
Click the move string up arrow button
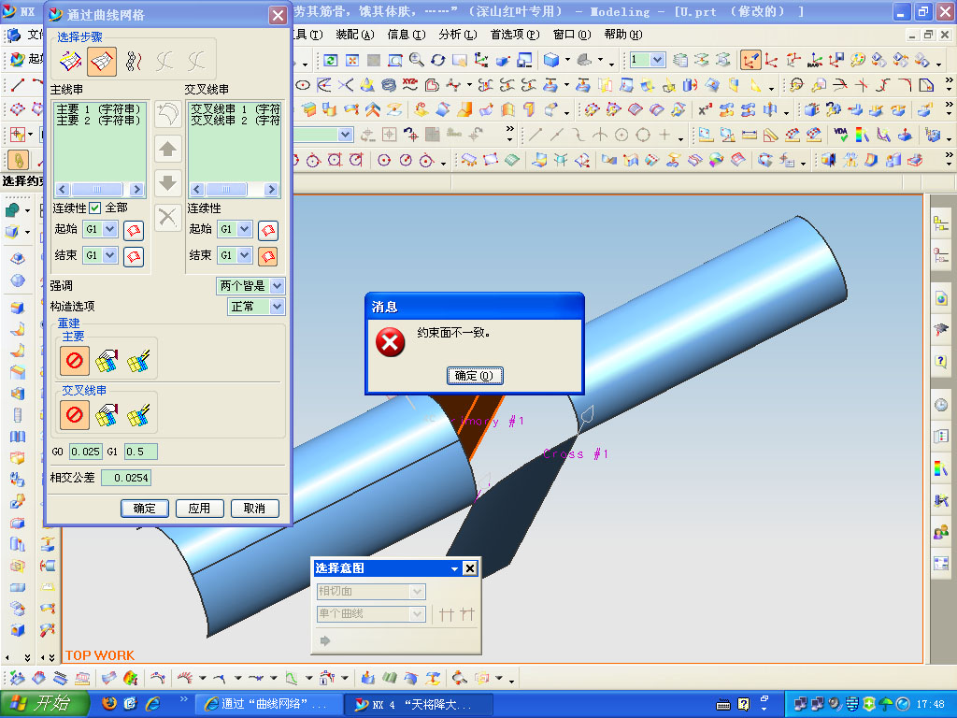[168, 149]
